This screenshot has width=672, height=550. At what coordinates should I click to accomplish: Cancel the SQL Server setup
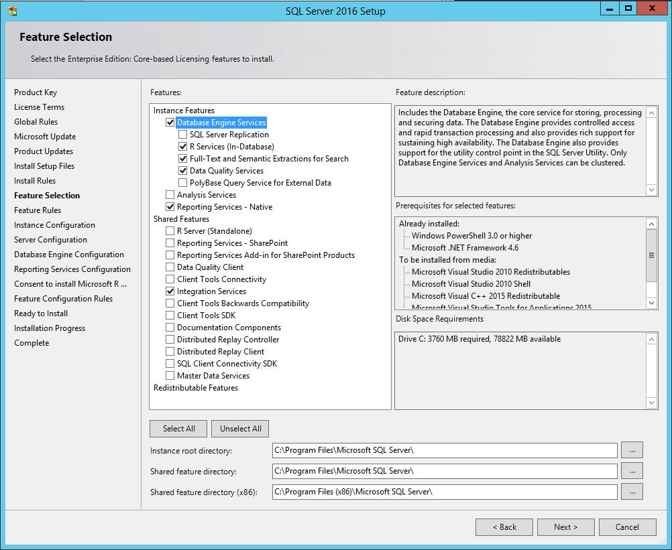tap(627, 527)
